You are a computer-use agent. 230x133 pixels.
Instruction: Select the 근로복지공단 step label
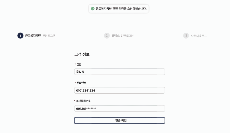coord(33,36)
